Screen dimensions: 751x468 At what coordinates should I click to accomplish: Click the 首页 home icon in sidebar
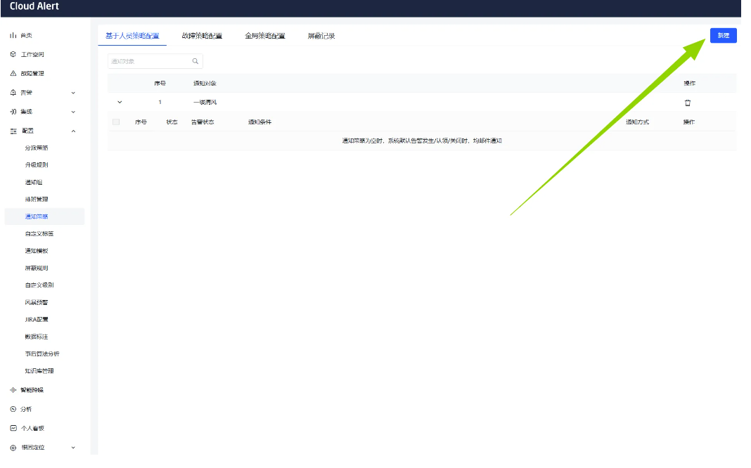tap(13, 36)
